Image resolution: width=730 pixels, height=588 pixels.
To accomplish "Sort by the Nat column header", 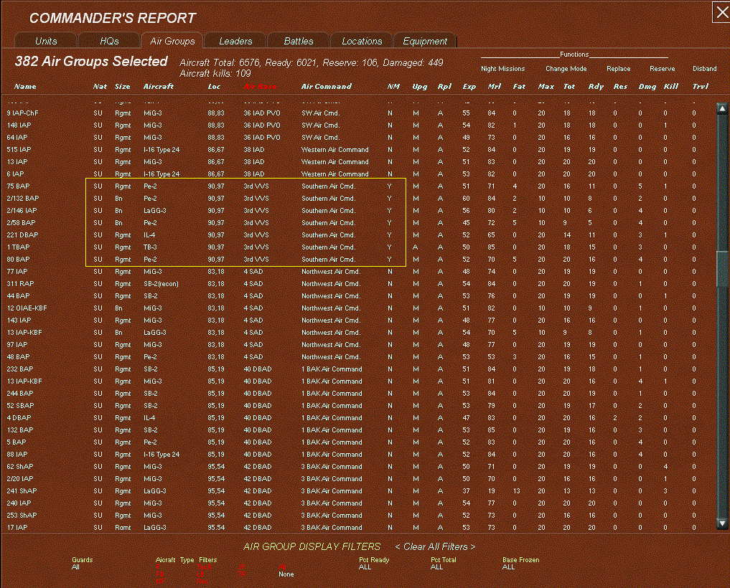I will click(x=100, y=87).
